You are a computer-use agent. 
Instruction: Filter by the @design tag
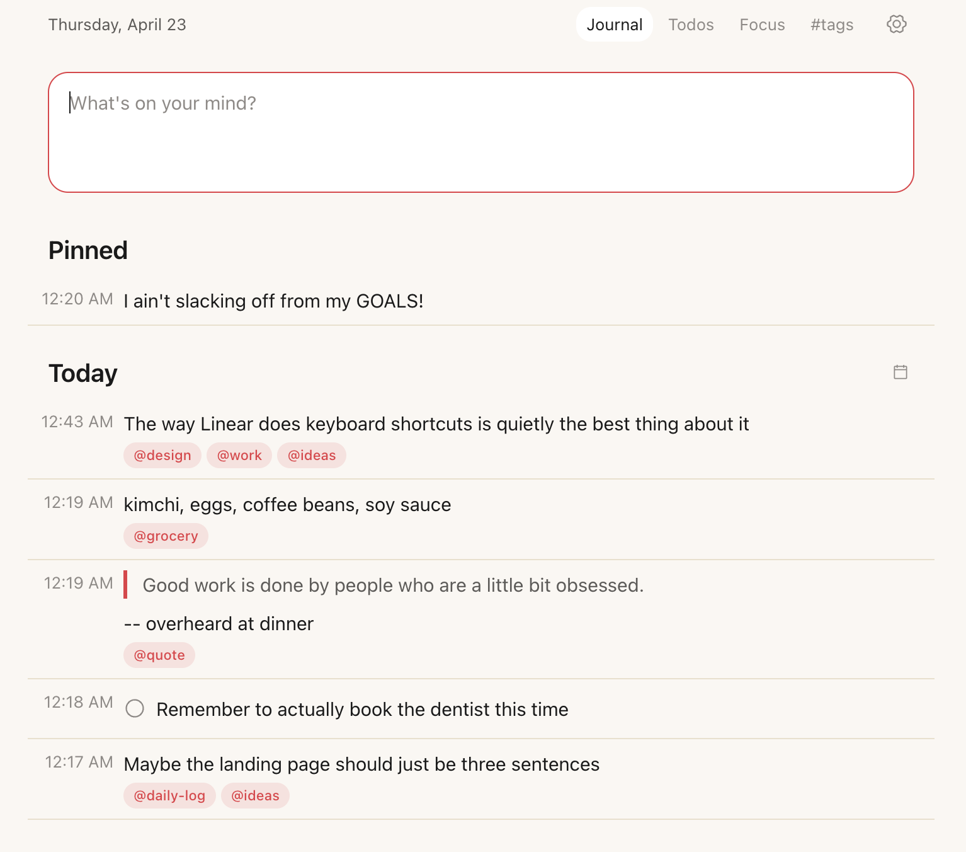(162, 456)
